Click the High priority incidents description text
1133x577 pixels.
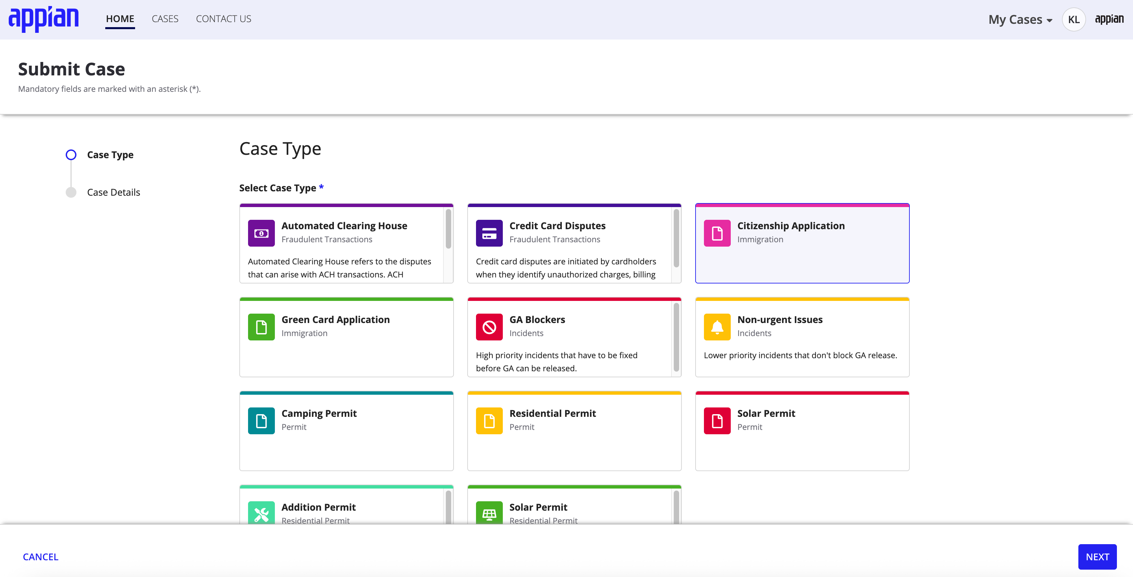(x=556, y=362)
